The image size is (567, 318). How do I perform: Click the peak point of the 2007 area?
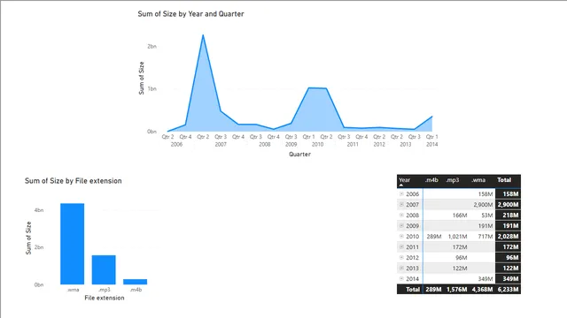203,35
